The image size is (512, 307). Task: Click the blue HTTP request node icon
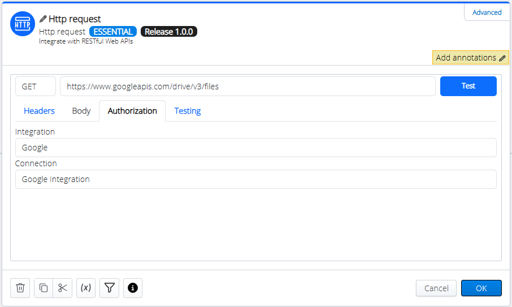point(23,24)
